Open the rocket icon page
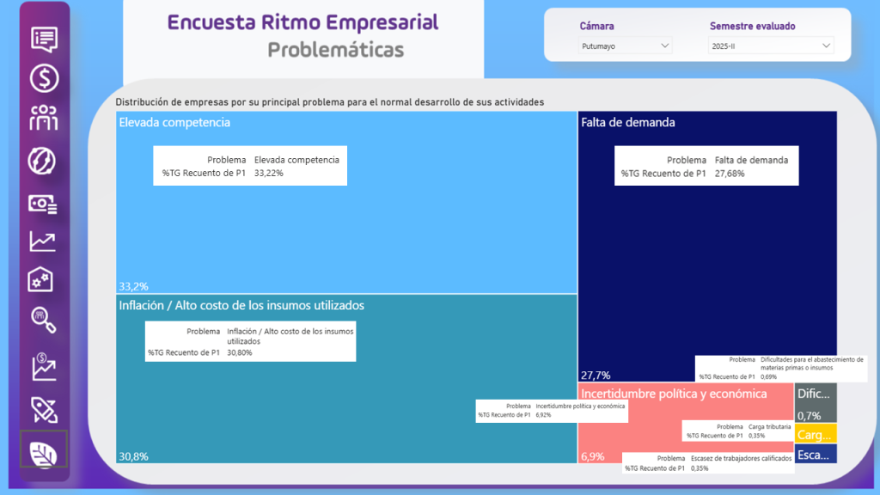 pyautogui.click(x=44, y=409)
